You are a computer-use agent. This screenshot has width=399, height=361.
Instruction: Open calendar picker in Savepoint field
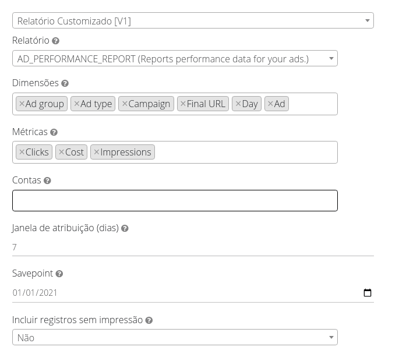click(367, 293)
